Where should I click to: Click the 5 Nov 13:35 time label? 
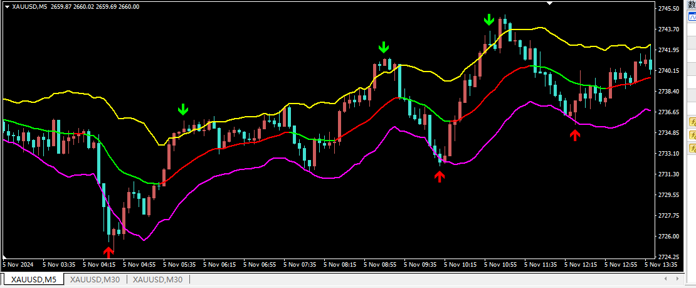tap(661, 264)
